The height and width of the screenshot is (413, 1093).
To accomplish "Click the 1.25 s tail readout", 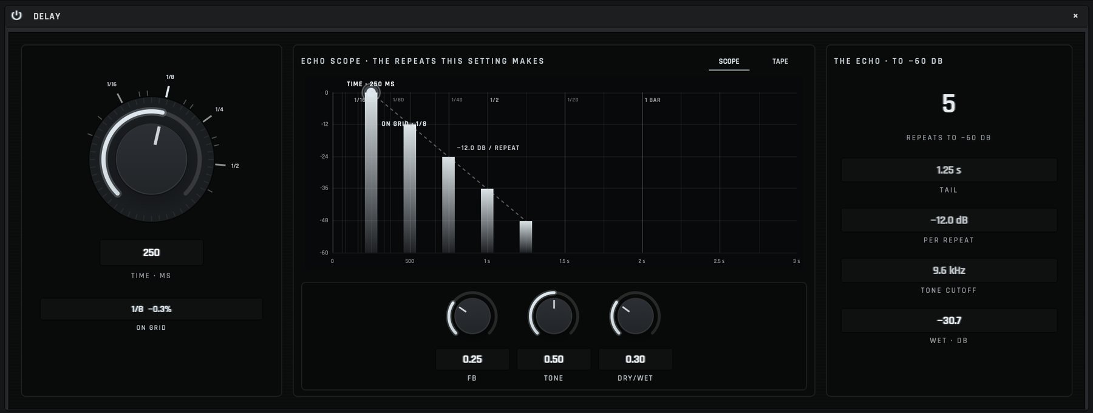I will coord(948,170).
